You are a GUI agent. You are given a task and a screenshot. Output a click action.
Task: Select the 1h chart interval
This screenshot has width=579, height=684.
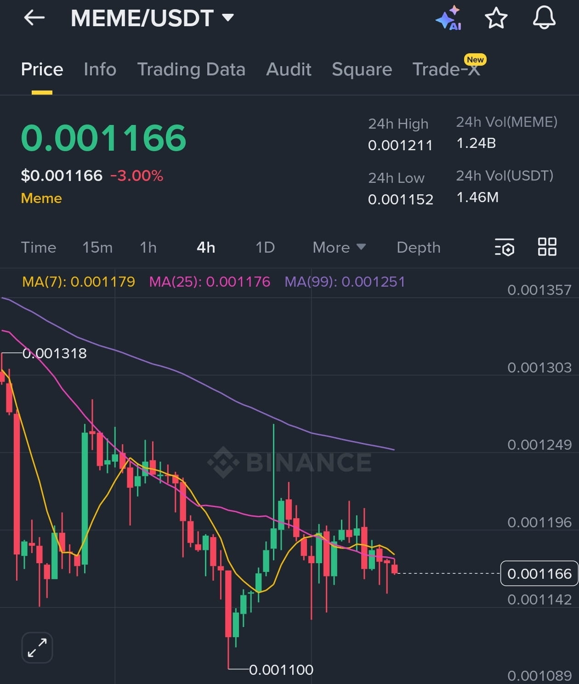pos(148,248)
